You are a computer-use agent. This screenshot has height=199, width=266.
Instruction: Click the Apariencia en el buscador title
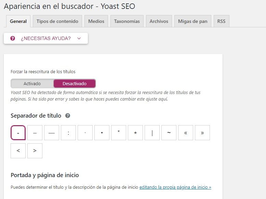pos(69,6)
